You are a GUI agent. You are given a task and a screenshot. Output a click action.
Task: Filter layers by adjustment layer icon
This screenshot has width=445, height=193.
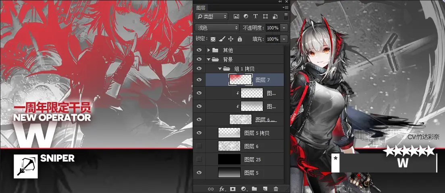pos(246,16)
